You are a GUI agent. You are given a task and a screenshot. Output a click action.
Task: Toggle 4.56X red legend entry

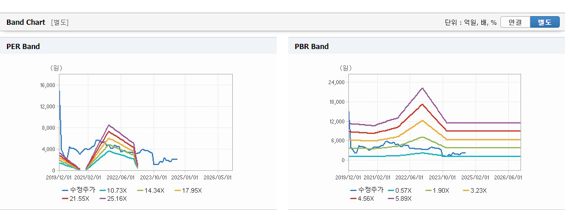[361, 198]
